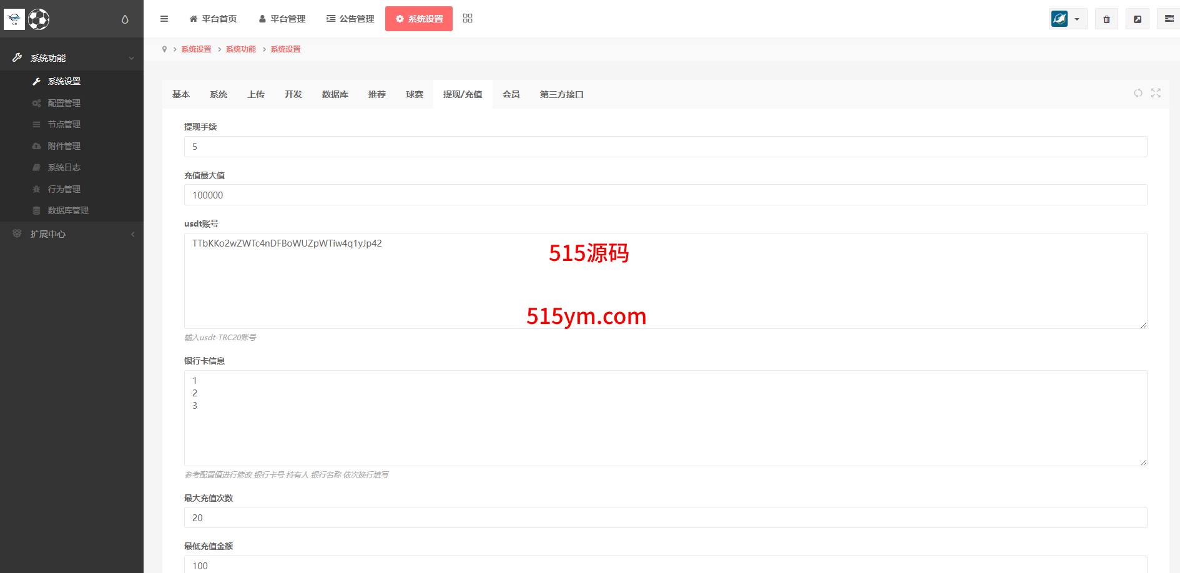The height and width of the screenshot is (573, 1180).
Task: Open the user avatar dropdown
Action: [1068, 19]
